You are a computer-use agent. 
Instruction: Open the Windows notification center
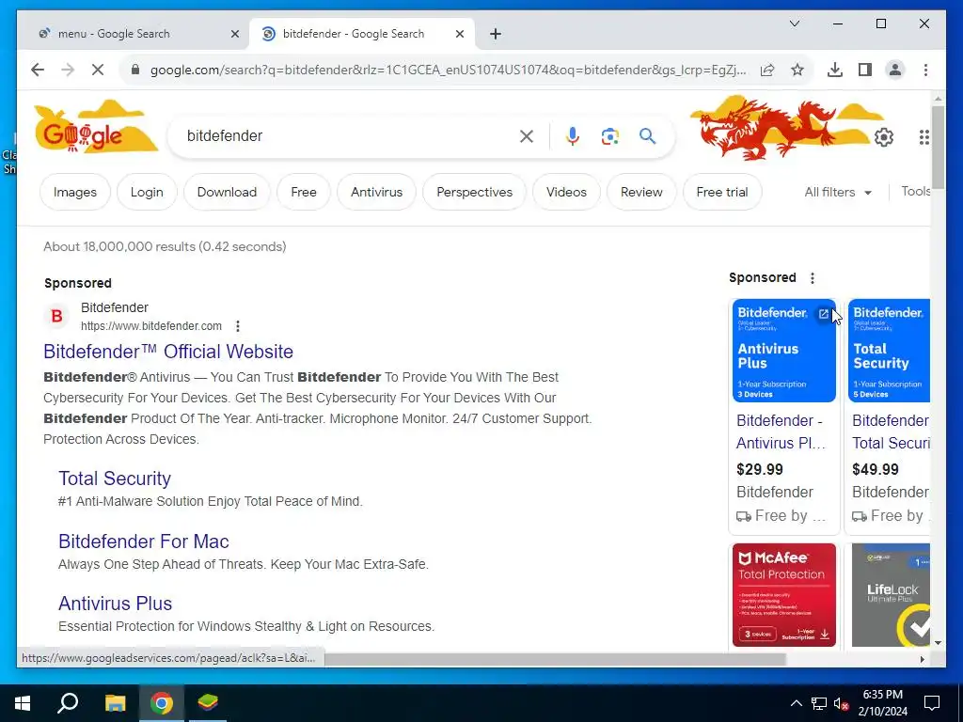[932, 703]
